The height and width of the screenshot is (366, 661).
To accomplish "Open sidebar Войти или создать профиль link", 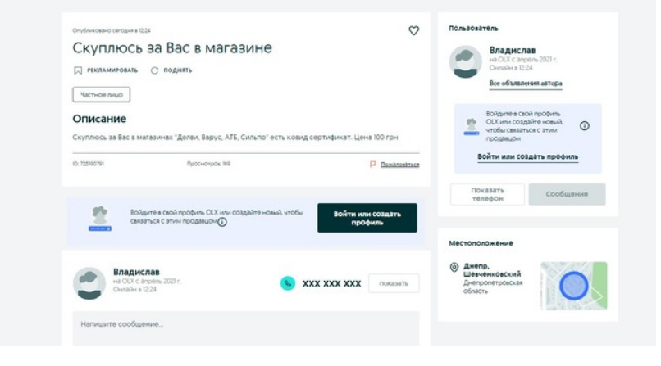I will [x=528, y=156].
